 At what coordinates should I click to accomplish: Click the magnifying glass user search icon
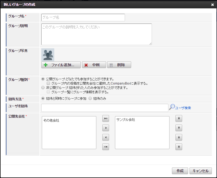pos(172,107)
